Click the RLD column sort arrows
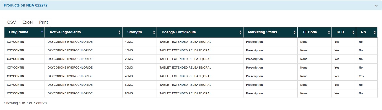The width and height of the screenshot is (382, 110). click(353, 32)
